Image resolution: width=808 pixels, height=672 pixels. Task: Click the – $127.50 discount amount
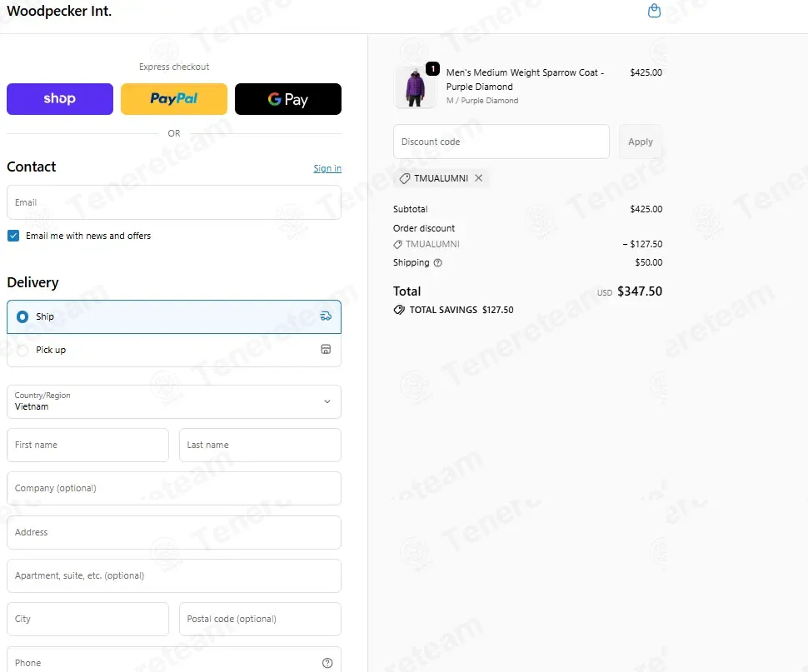[642, 244]
